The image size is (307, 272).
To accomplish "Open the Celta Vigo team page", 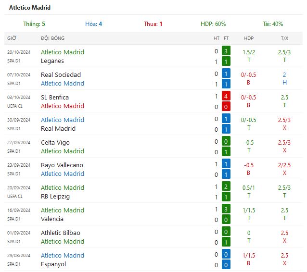I will click(x=55, y=143).
